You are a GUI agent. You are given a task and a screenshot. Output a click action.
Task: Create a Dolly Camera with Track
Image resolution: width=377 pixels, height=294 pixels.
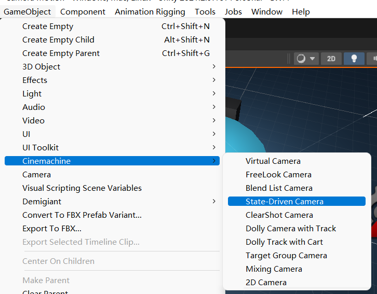291,228
